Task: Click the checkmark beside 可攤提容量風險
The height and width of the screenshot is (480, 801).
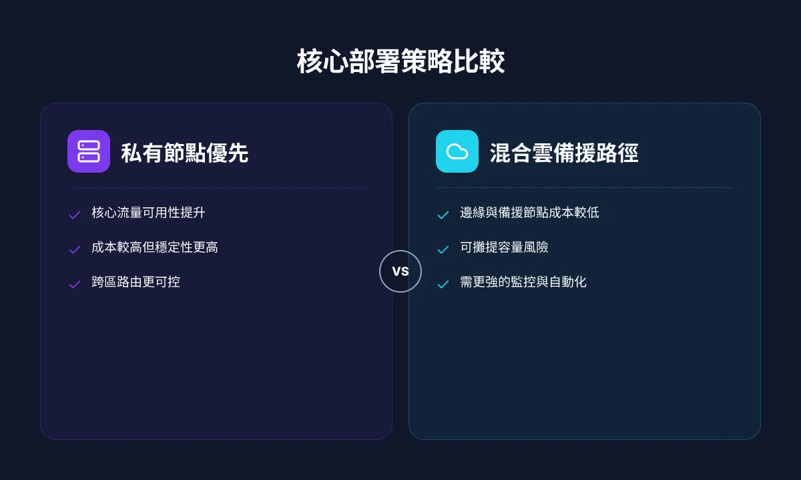Action: point(443,249)
